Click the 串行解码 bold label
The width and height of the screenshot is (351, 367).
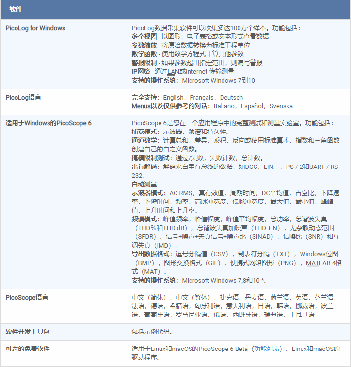(145, 167)
